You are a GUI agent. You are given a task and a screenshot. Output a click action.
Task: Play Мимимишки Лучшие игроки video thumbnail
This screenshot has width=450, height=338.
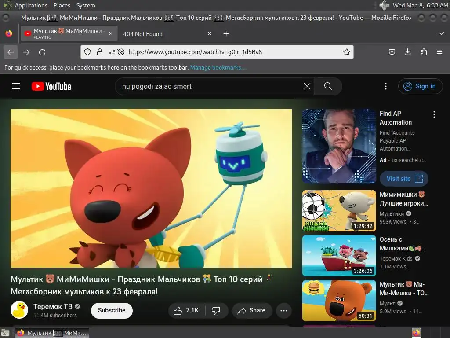339,211
